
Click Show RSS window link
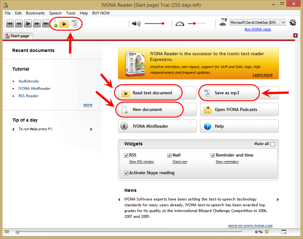(141, 161)
